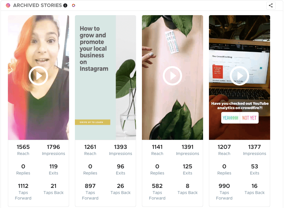This screenshot has width=285, height=208.
Task: Click the 16 Taps Back stat
Action: click(x=254, y=189)
